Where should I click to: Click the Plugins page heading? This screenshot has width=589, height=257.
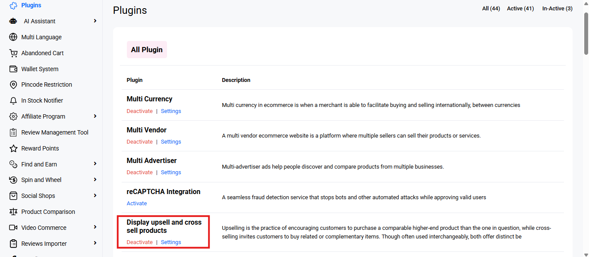130,10
